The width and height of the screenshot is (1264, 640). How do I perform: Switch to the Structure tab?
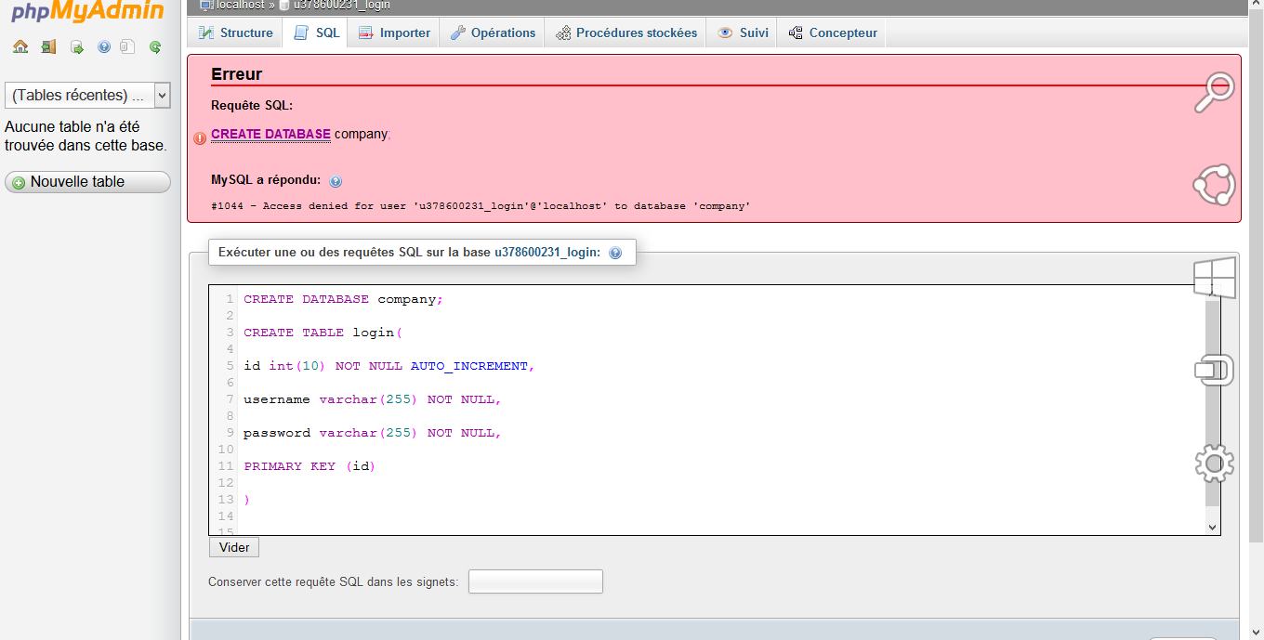tap(236, 33)
